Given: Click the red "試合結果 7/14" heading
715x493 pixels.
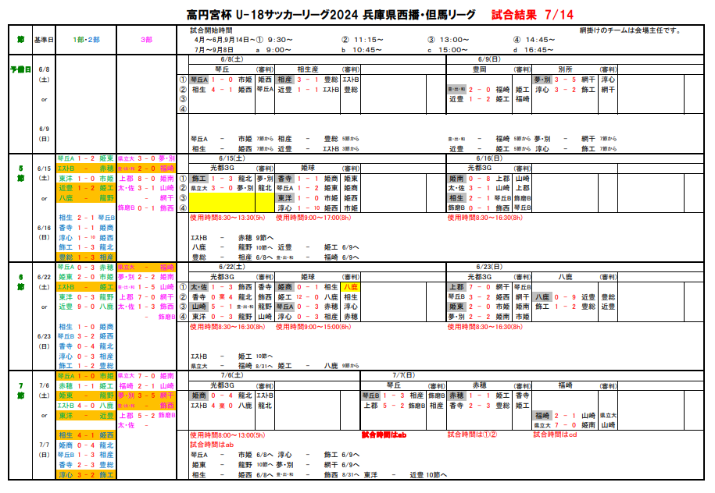Looking at the screenshot, I should (532, 15).
